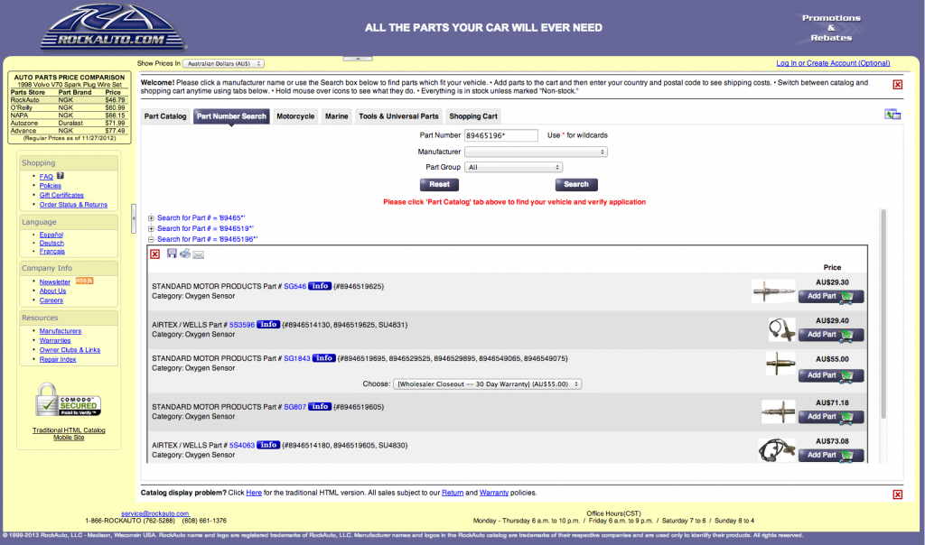
Task: Open the service@rockauto.com email link
Action: [x=155, y=513]
